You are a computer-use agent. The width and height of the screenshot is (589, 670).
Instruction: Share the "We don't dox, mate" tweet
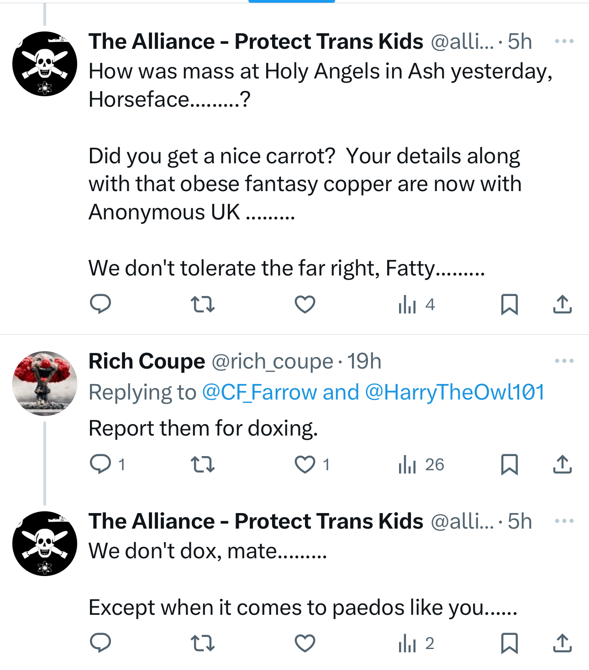pos(562,643)
